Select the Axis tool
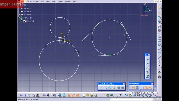The image size is (179, 101). (159, 62)
